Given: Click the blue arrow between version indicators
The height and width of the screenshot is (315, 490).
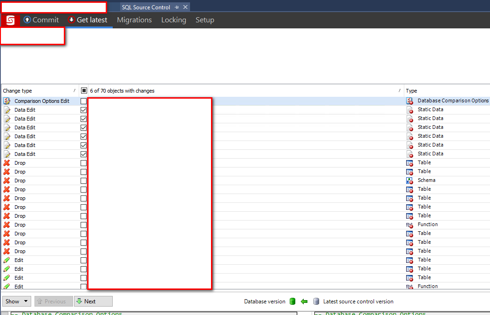Looking at the screenshot, I should [304, 302].
